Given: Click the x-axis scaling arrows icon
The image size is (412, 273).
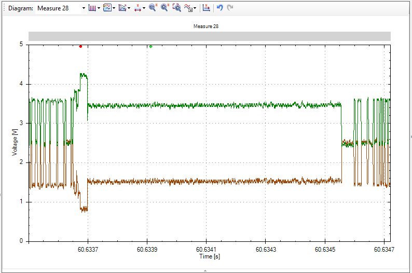Looking at the screenshot, I should pyautogui.click(x=138, y=8).
